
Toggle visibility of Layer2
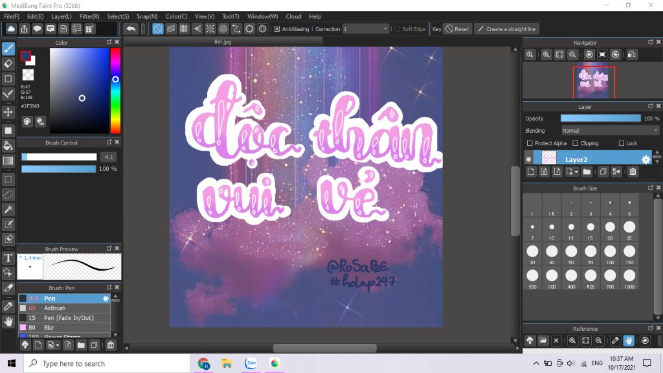click(x=528, y=159)
